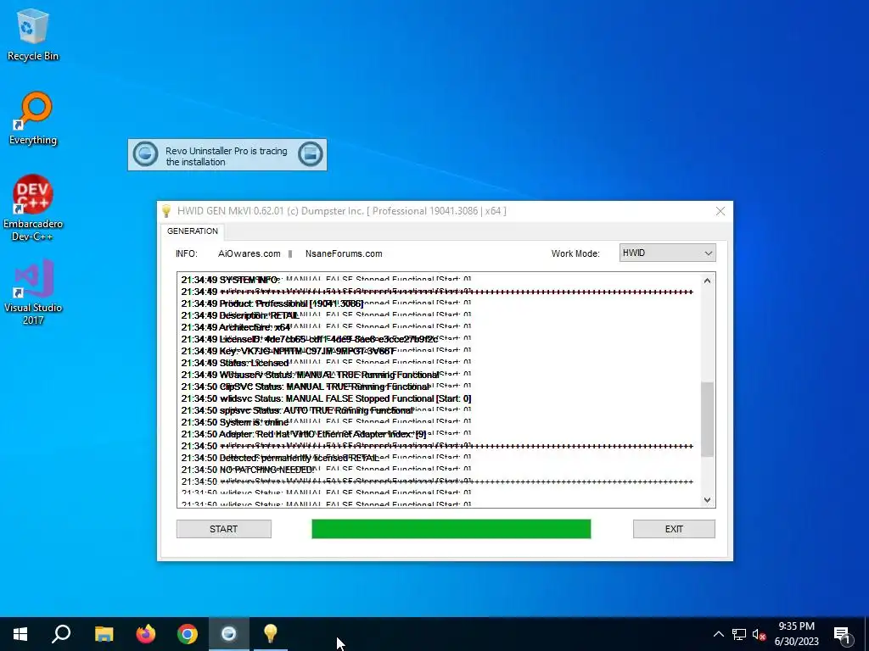Image resolution: width=869 pixels, height=651 pixels.
Task: Click the 'ClipSVC Status: MANUAL TRUE' log line
Action: click(x=306, y=387)
